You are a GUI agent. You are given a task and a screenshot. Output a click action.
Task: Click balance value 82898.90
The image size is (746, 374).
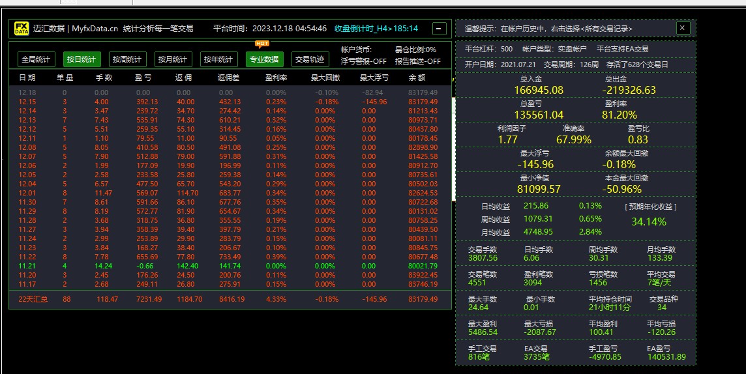pyautogui.click(x=423, y=147)
